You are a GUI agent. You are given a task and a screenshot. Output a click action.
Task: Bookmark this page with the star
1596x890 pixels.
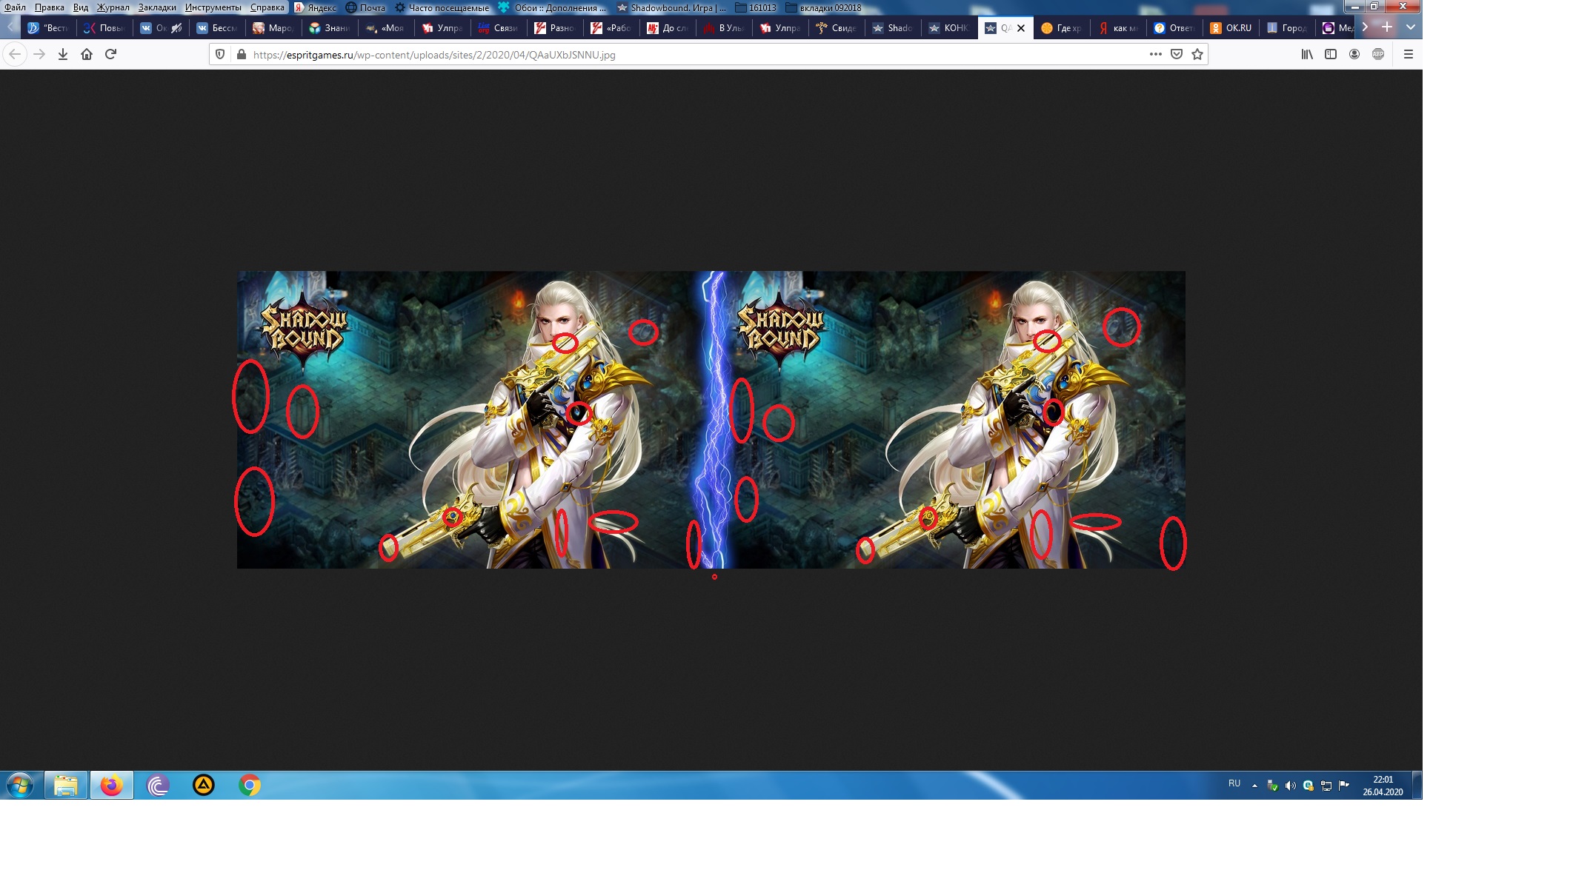pyautogui.click(x=1197, y=54)
